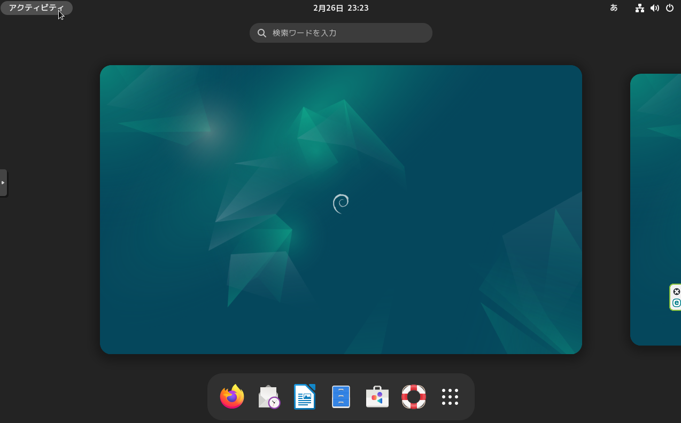Open the power menu icon

(669, 8)
